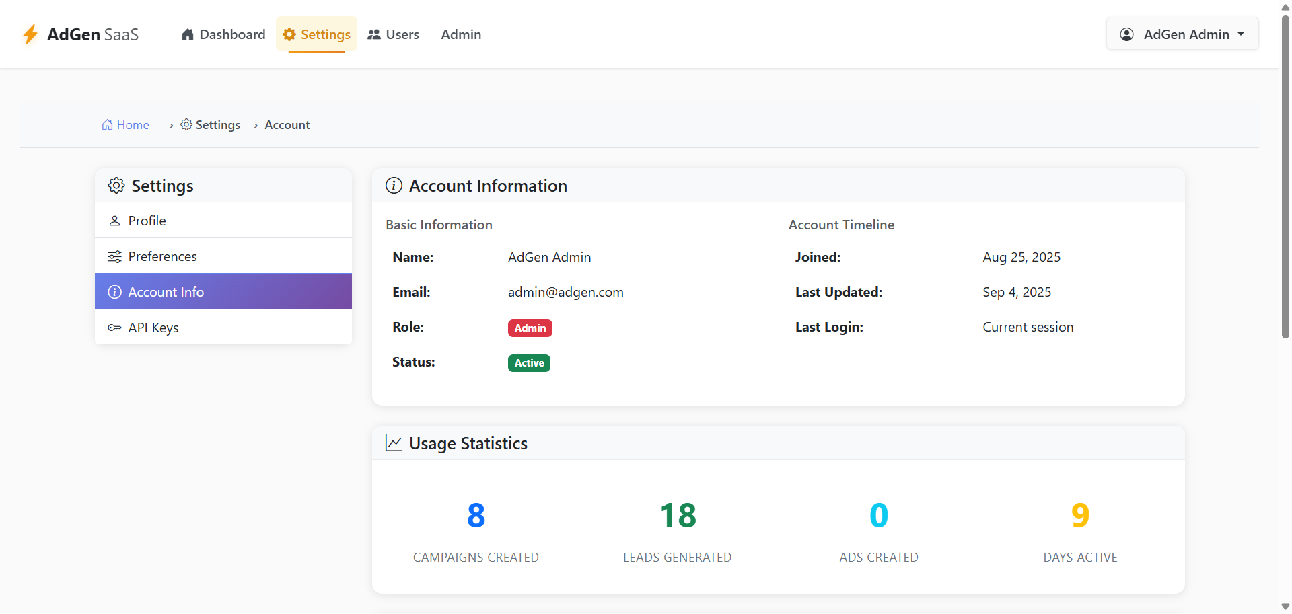Click the Basic Information subheading

[x=439, y=225]
